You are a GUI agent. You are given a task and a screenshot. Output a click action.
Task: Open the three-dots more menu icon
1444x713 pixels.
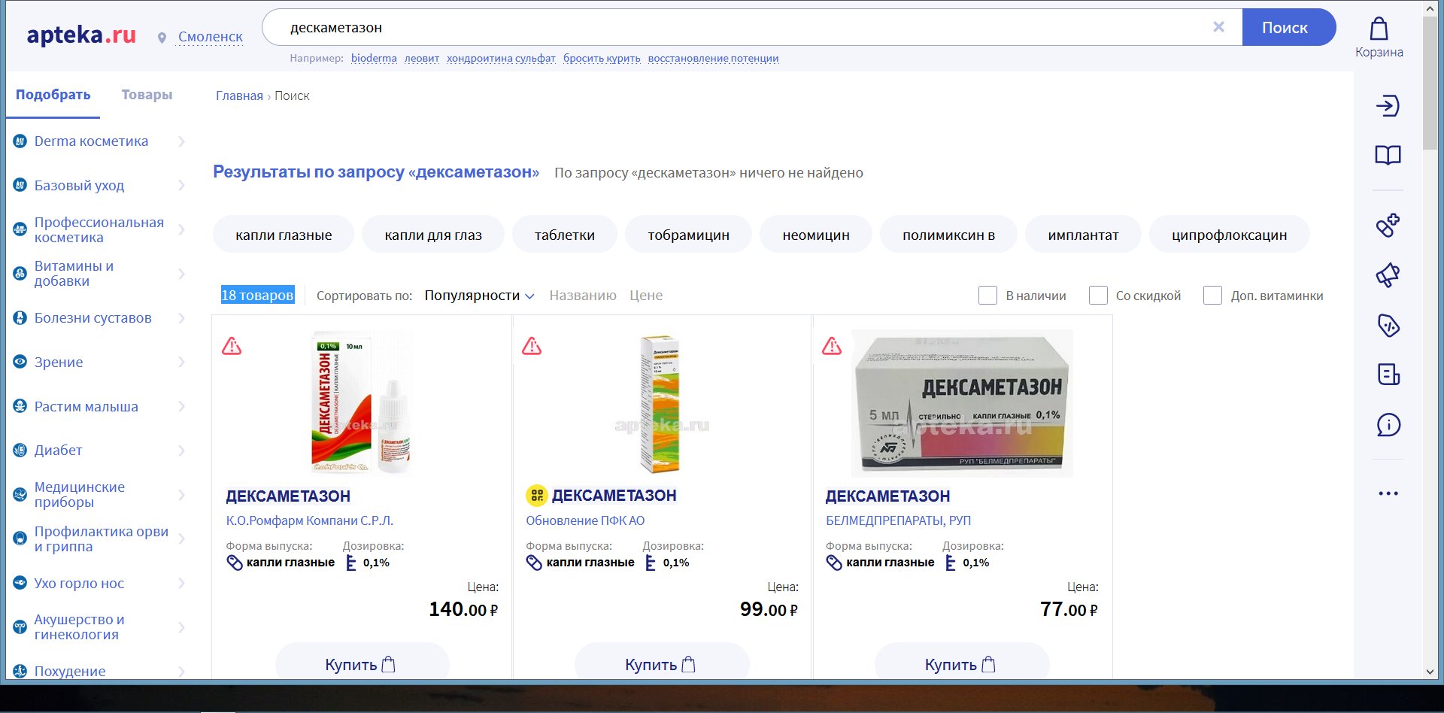(1388, 493)
